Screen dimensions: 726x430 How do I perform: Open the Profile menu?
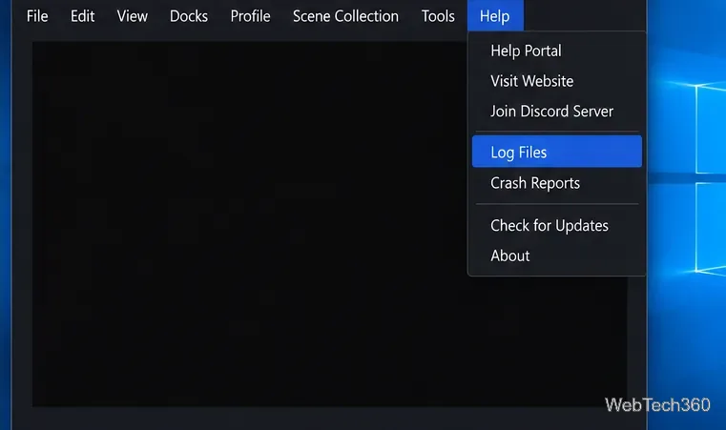click(250, 16)
